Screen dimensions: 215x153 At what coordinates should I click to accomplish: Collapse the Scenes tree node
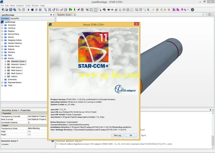point(2,58)
